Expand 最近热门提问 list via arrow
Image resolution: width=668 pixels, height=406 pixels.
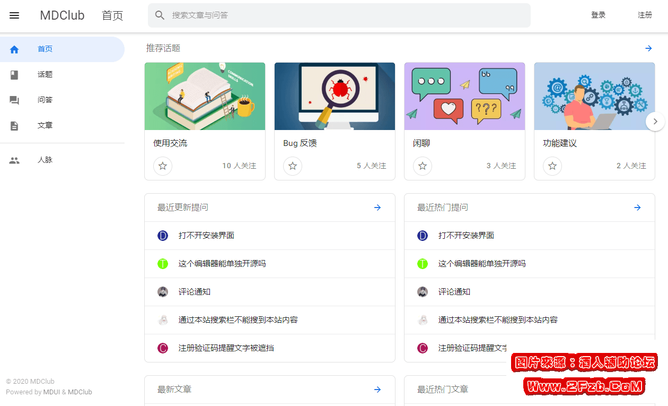[x=637, y=208]
